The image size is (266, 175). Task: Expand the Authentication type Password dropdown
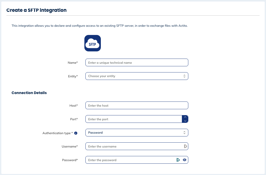click(137, 133)
